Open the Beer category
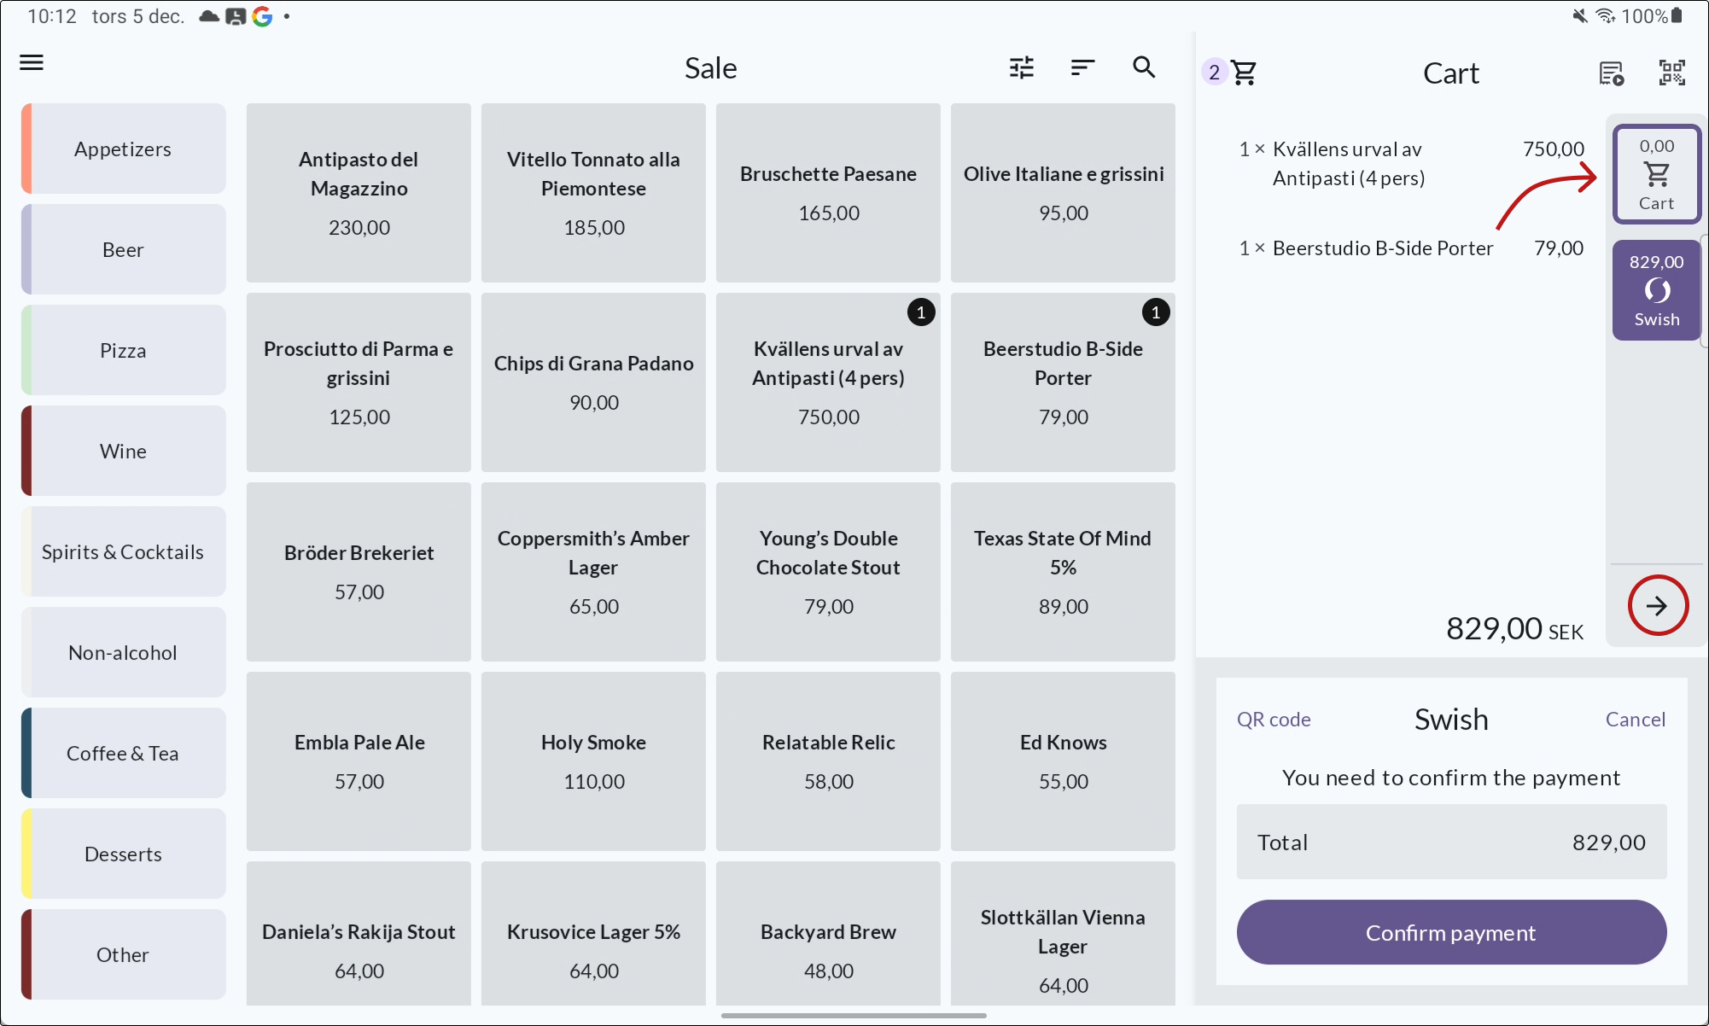The height and width of the screenshot is (1026, 1709). pos(123,249)
